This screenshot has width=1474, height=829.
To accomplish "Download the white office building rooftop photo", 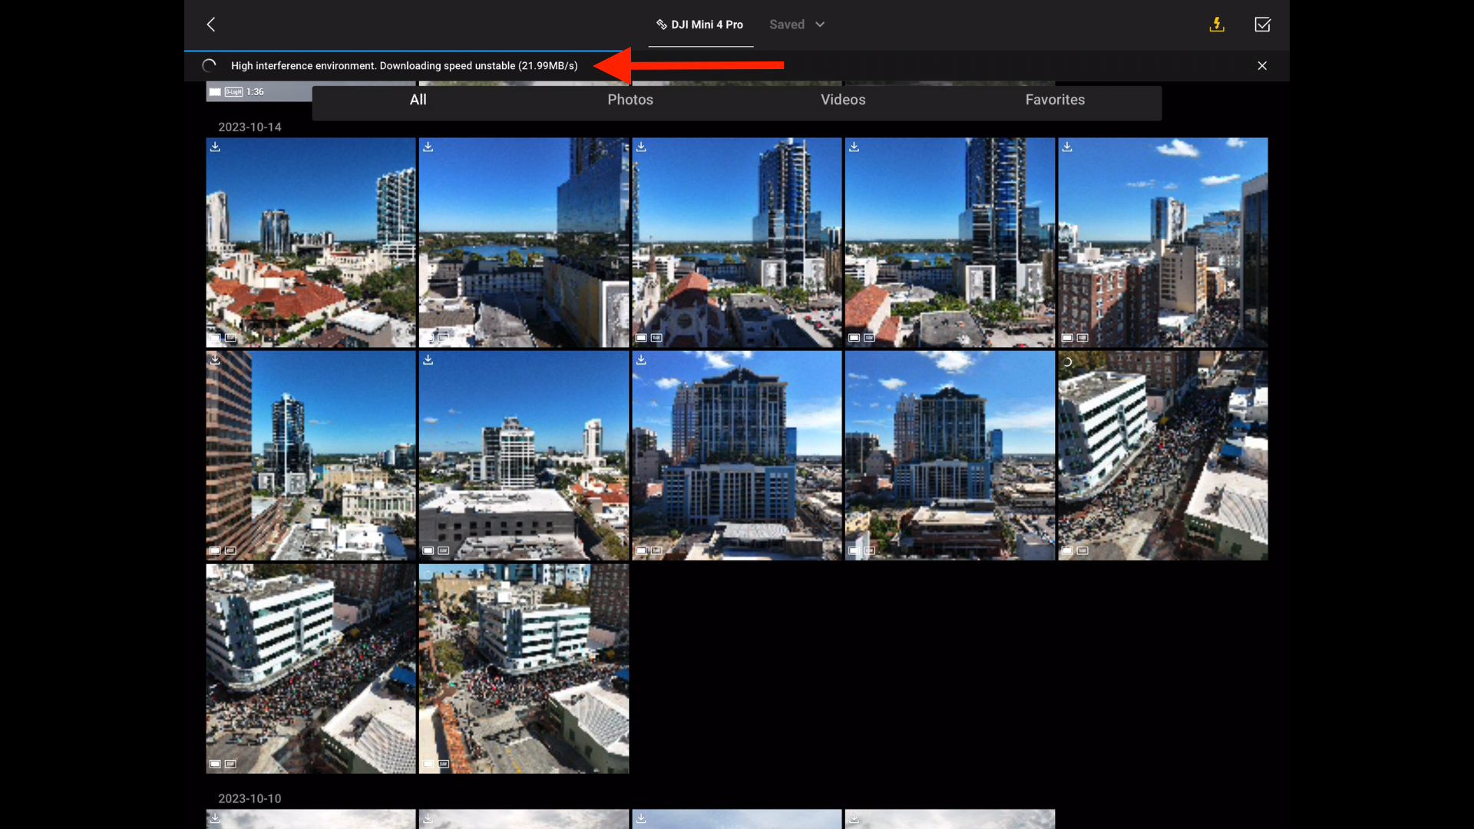I will (428, 359).
